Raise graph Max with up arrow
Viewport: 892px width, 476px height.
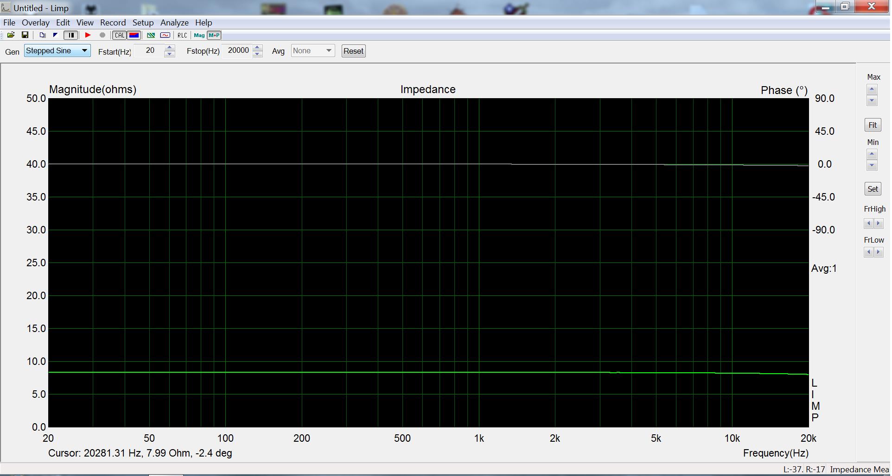point(872,89)
